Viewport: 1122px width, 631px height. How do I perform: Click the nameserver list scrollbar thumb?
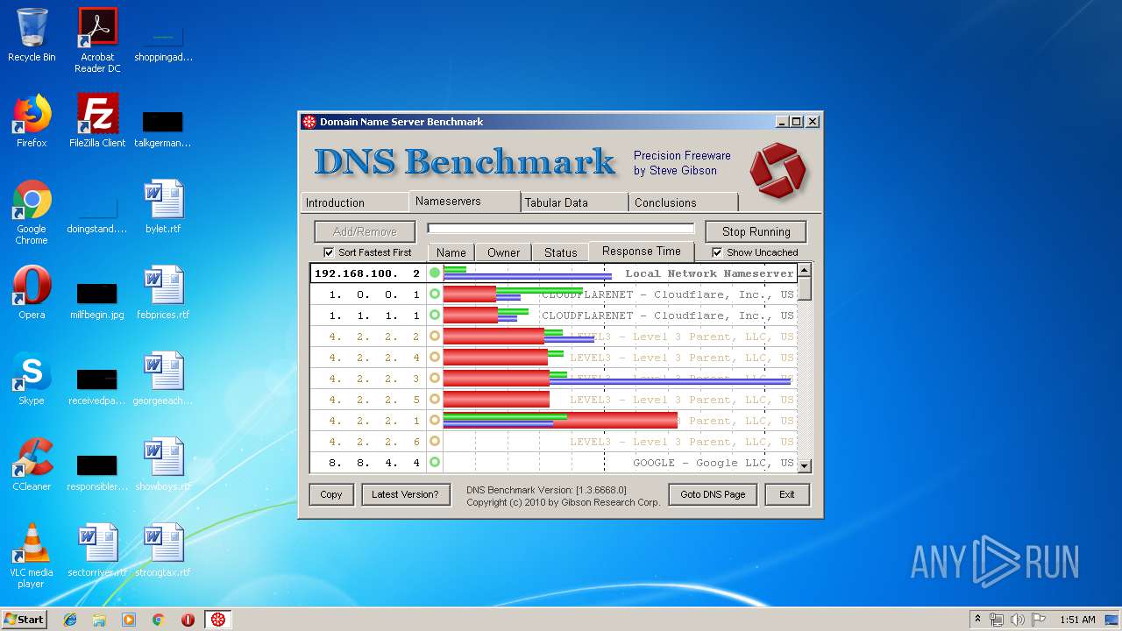tap(805, 288)
